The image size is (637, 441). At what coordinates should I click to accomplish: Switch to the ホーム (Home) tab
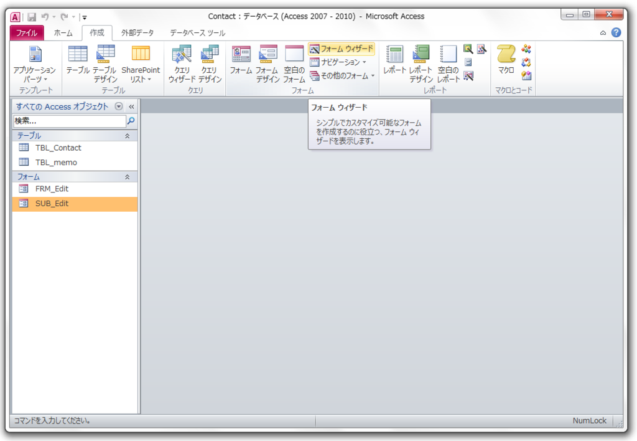point(63,33)
